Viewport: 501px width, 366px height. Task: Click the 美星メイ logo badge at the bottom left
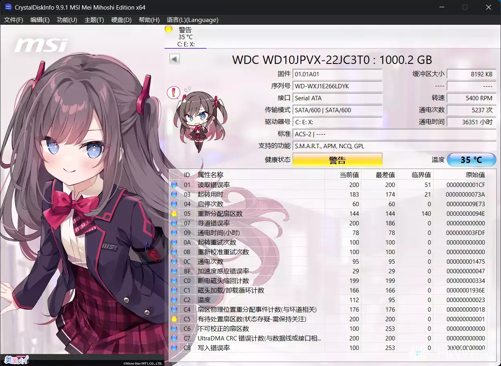(x=16, y=360)
